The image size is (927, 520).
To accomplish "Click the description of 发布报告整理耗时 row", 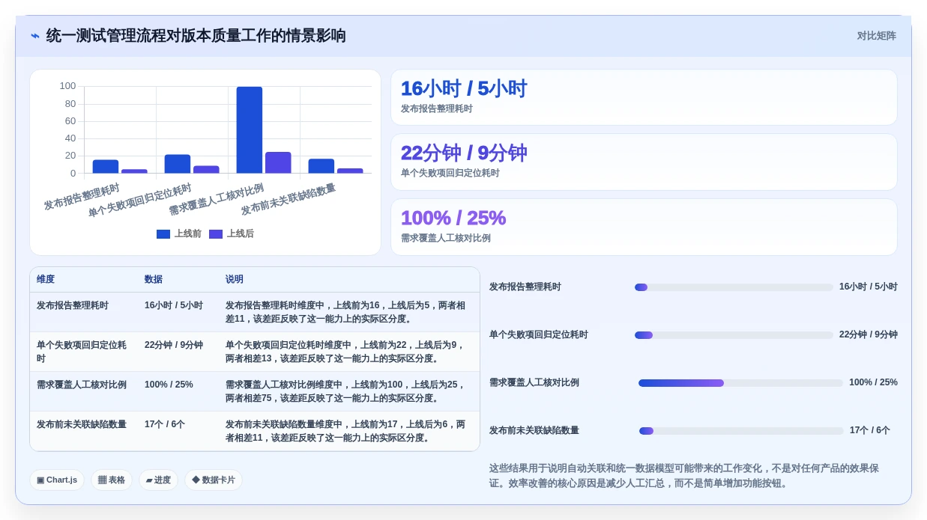I will (x=345, y=313).
